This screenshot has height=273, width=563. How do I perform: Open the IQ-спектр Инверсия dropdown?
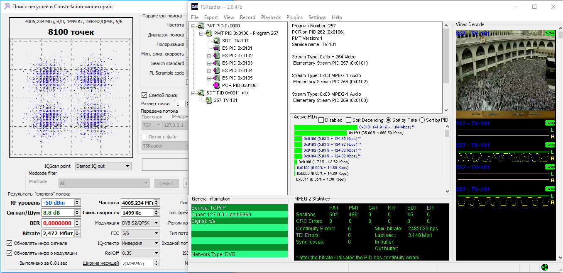pos(140,243)
